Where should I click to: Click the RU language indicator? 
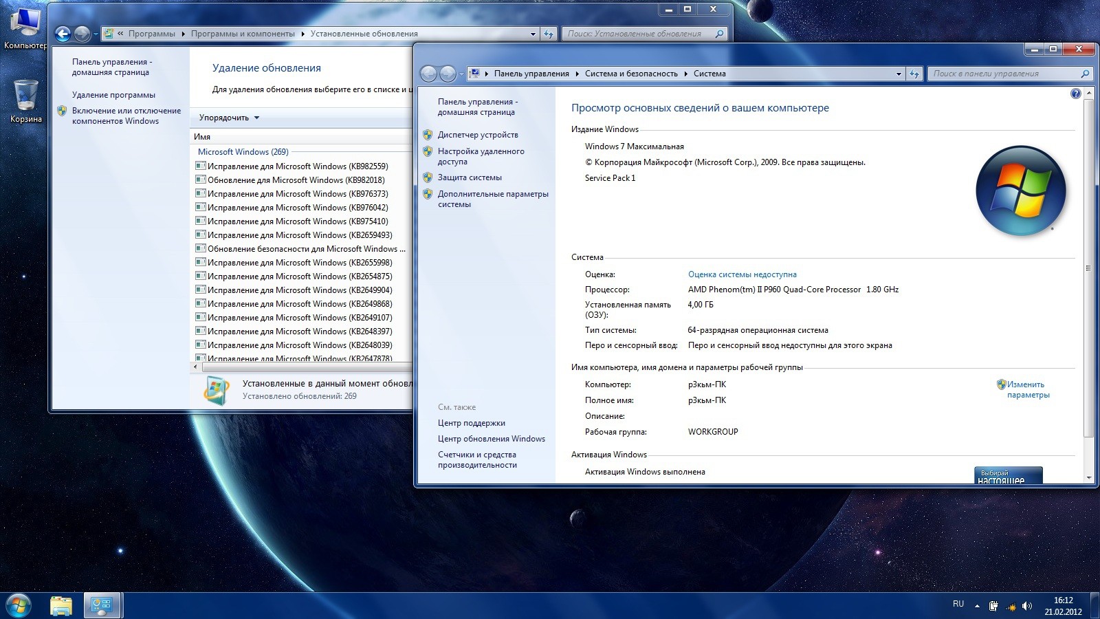958,604
